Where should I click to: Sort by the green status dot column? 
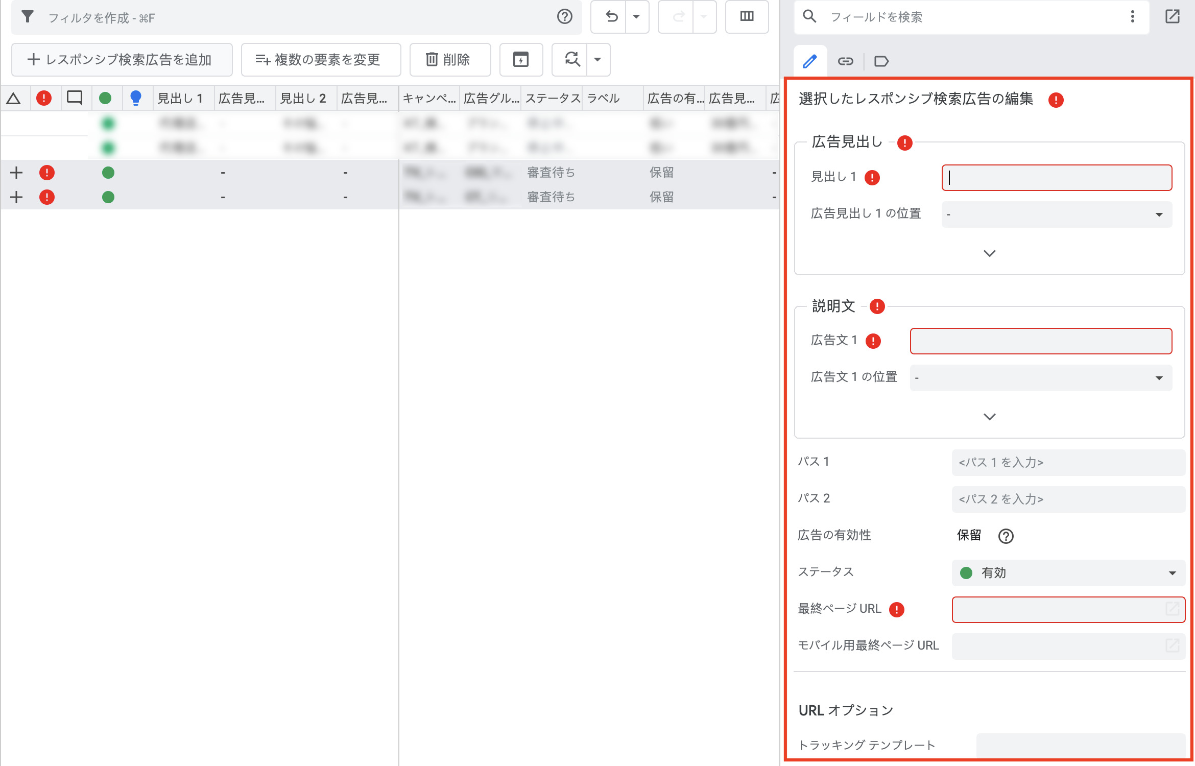click(105, 98)
